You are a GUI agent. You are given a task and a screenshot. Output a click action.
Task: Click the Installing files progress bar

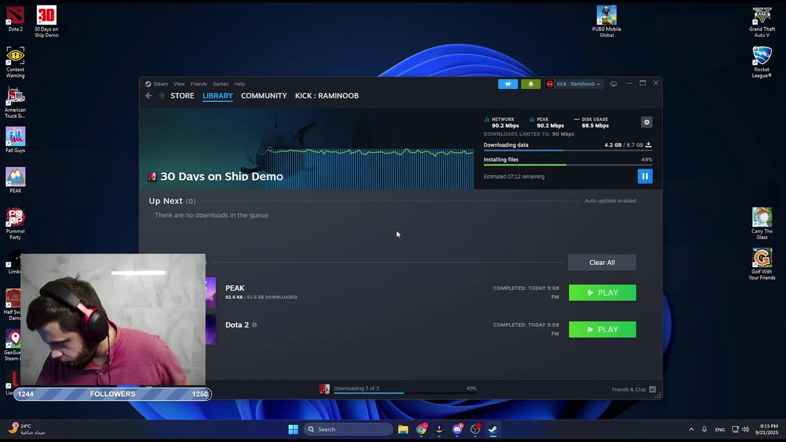568,165
